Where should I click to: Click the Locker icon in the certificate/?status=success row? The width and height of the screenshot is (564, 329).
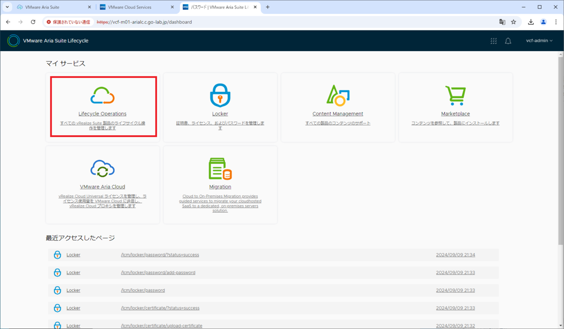(x=57, y=308)
